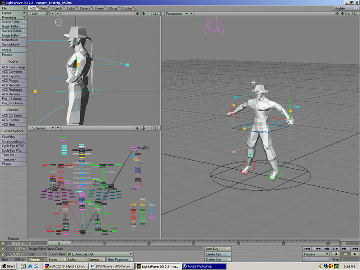
Task: Open the Graph Editor
Action: pyautogui.click(x=13, y=27)
